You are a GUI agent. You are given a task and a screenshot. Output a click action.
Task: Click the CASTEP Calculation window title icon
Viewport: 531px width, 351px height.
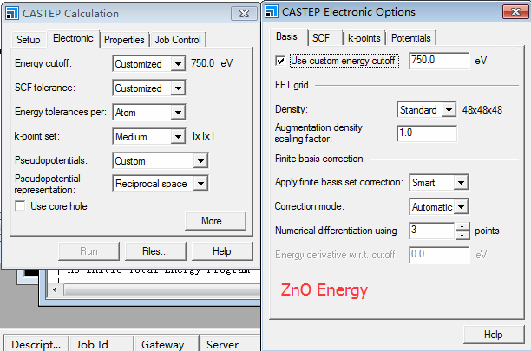coord(12,14)
